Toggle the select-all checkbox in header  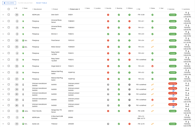point(8,9)
